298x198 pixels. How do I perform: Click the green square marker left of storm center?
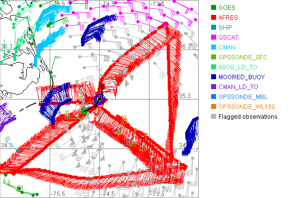coord(84,112)
